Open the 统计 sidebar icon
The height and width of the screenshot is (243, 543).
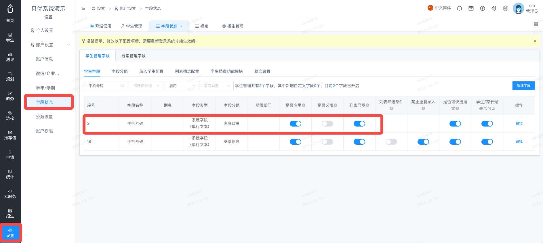pyautogui.click(x=10, y=174)
